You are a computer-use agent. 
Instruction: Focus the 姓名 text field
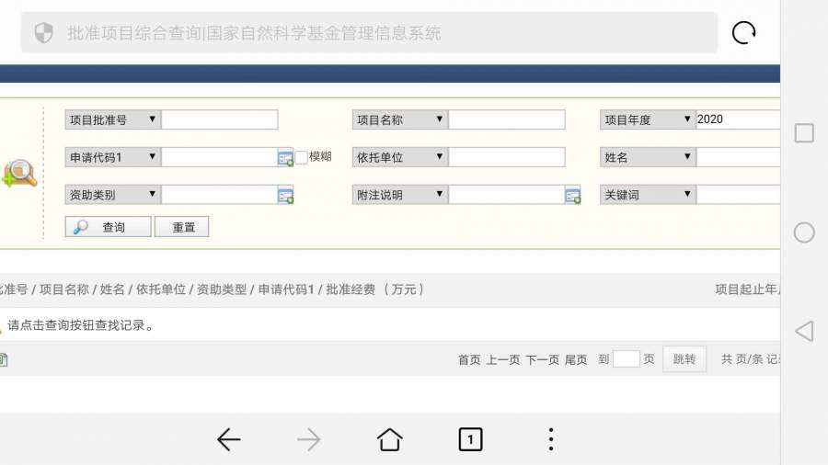point(738,157)
